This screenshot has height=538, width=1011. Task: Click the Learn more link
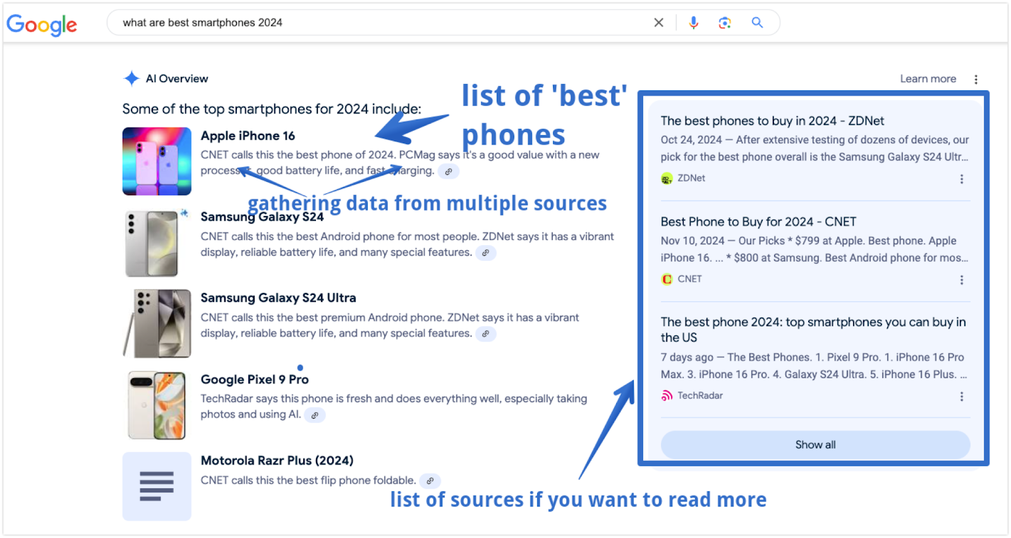pos(928,79)
